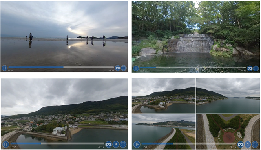Seek along the beach video progress bar

point(61,67)
